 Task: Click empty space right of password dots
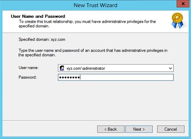(x=126, y=77)
